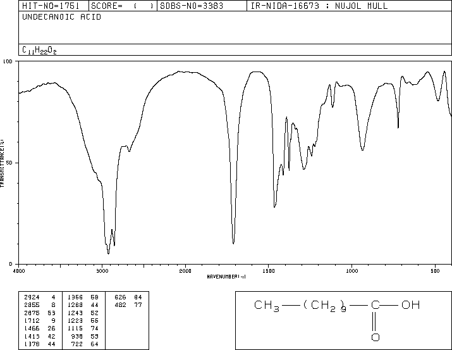Select peak table entry 1712
The image size is (452, 350).
point(32,320)
